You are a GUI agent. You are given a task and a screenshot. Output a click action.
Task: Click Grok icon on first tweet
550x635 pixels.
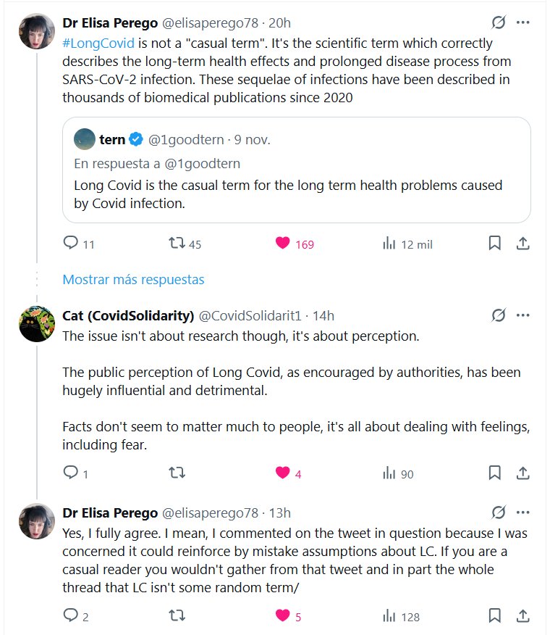(x=498, y=22)
